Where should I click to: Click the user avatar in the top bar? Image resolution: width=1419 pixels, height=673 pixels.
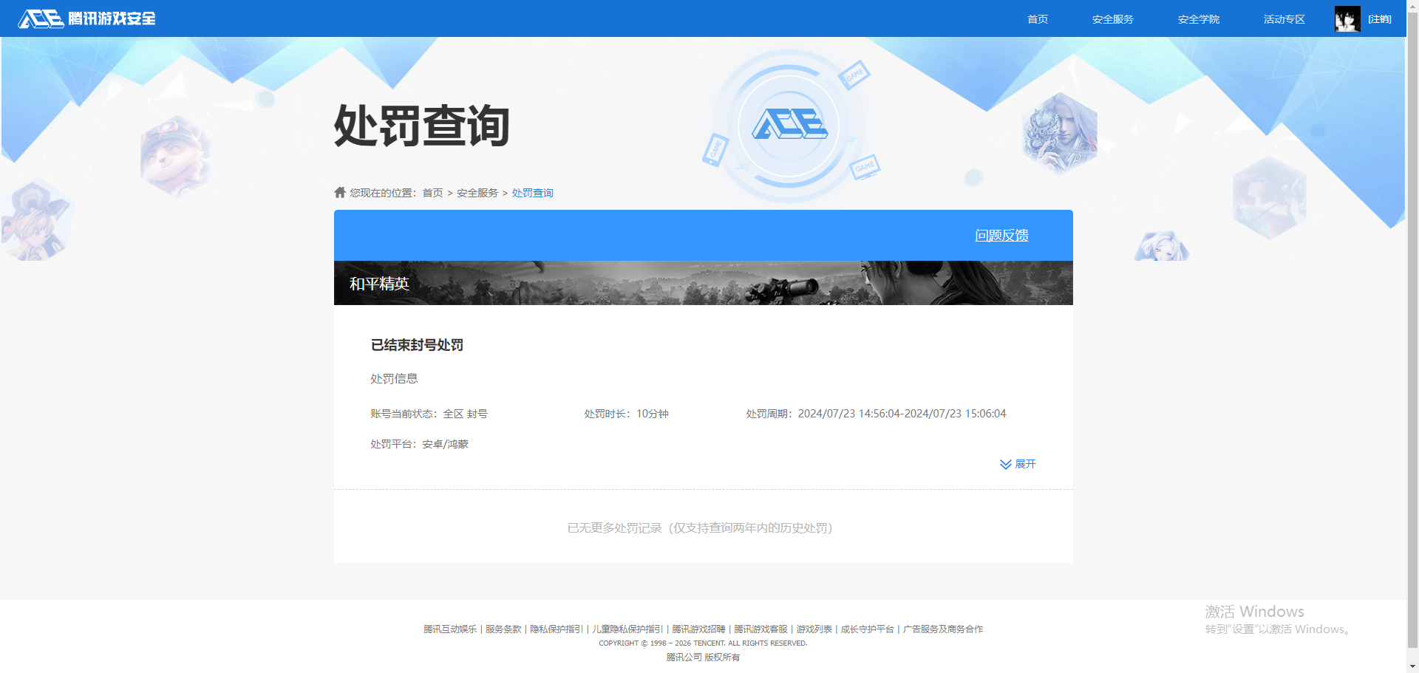(1347, 18)
